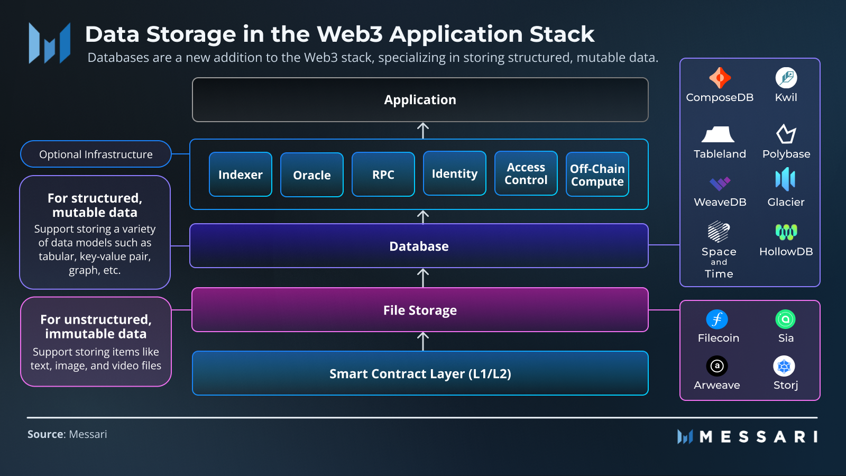Image resolution: width=846 pixels, height=476 pixels.
Task: Click the Smart Contract Layer (L1/L2) bar
Action: tap(420, 373)
